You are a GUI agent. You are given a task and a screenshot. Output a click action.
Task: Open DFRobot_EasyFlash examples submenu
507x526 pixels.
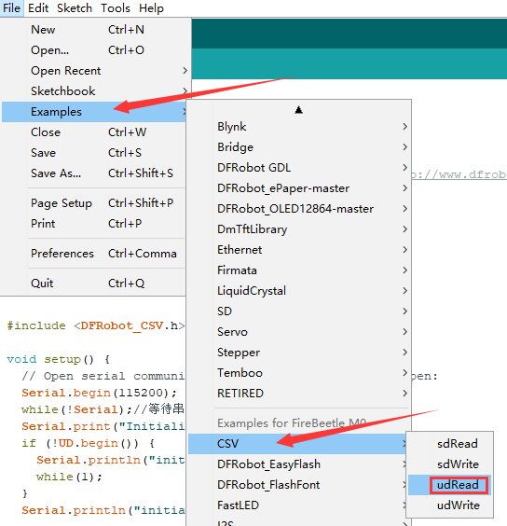pyautogui.click(x=297, y=464)
